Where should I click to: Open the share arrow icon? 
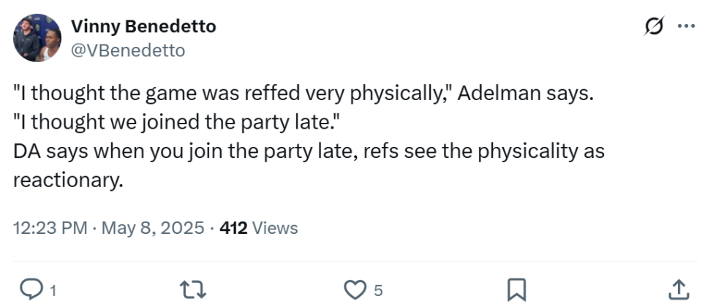(x=678, y=289)
